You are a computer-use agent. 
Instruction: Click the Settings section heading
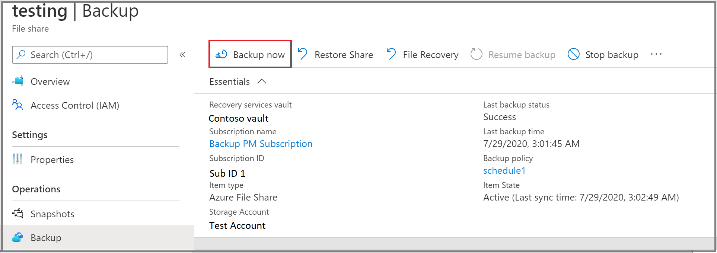coord(30,135)
